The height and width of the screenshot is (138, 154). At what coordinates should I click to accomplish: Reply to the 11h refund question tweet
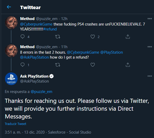point(23,65)
